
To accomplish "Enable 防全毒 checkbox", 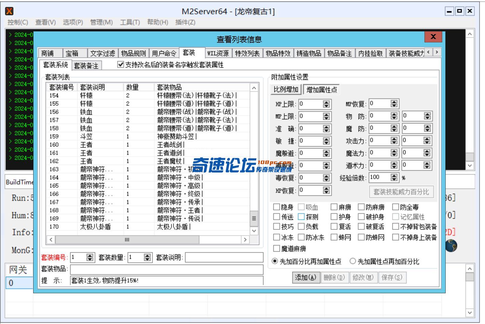I will tap(395, 207).
